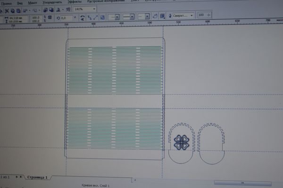Screen dimensions: 283x188
Task: Open the Эффекты menu
Action: point(75,2)
